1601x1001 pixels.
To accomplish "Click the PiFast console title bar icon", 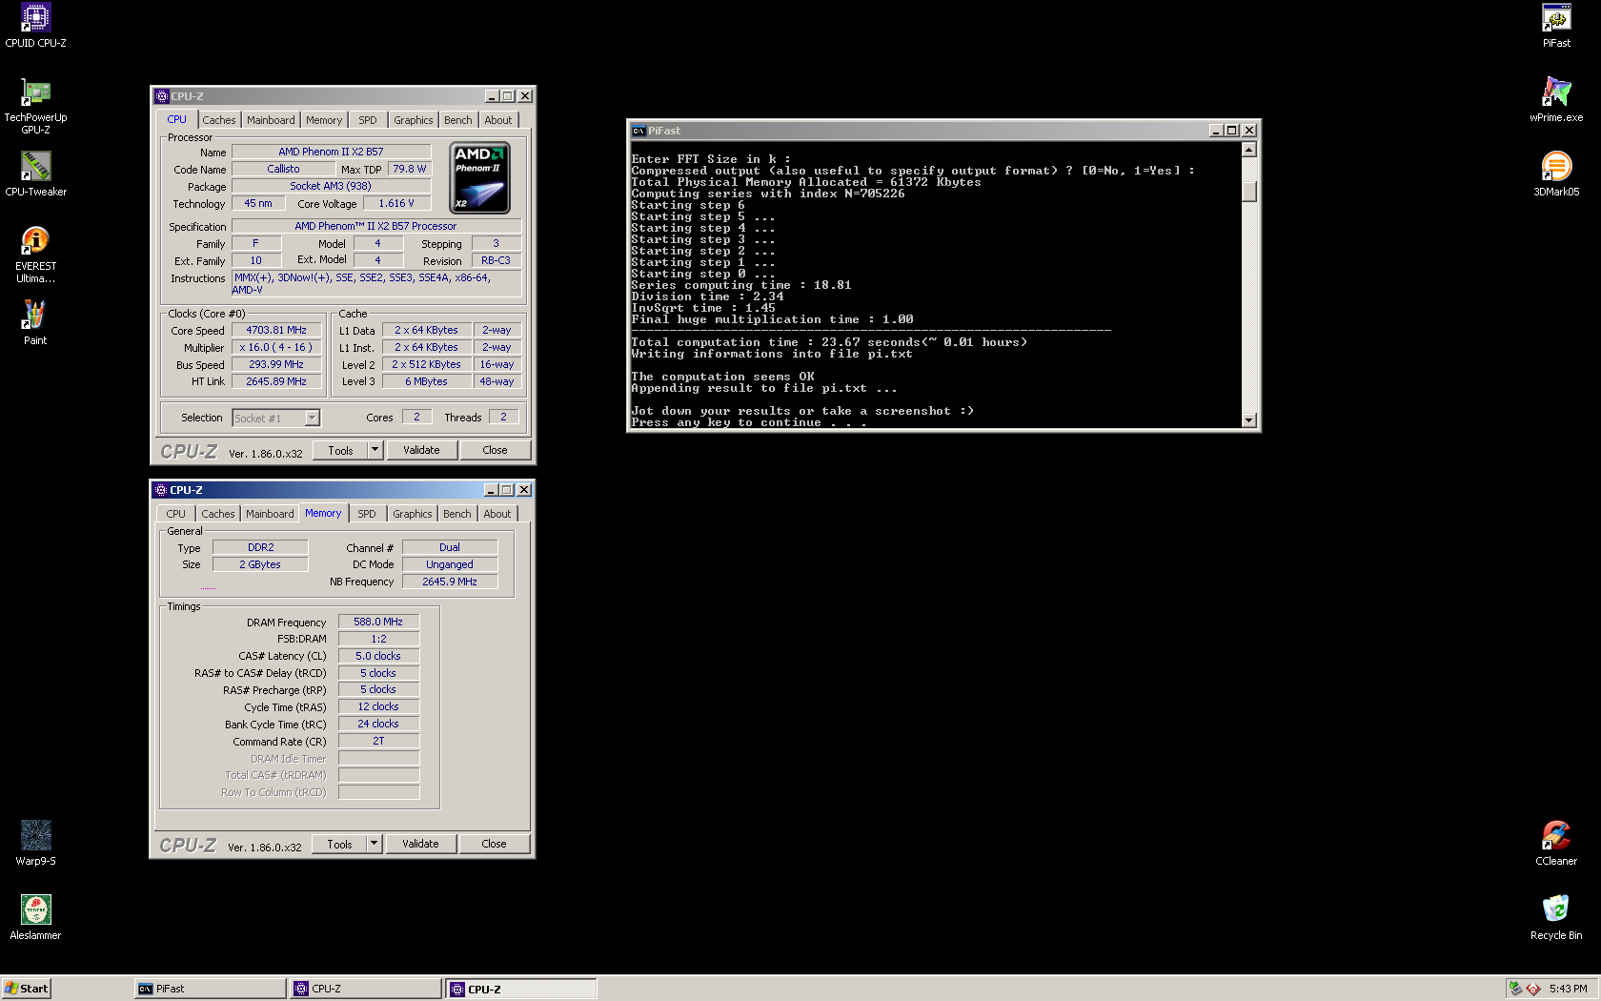I will (x=638, y=131).
